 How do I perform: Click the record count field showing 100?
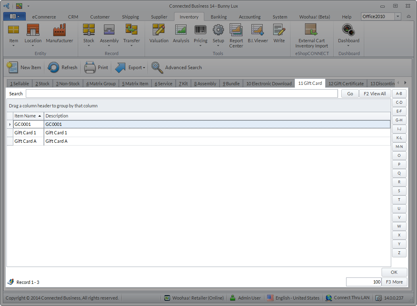(363, 282)
